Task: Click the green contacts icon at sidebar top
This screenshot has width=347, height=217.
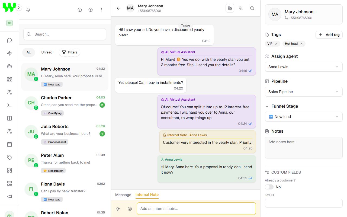Action: pos(9,23)
